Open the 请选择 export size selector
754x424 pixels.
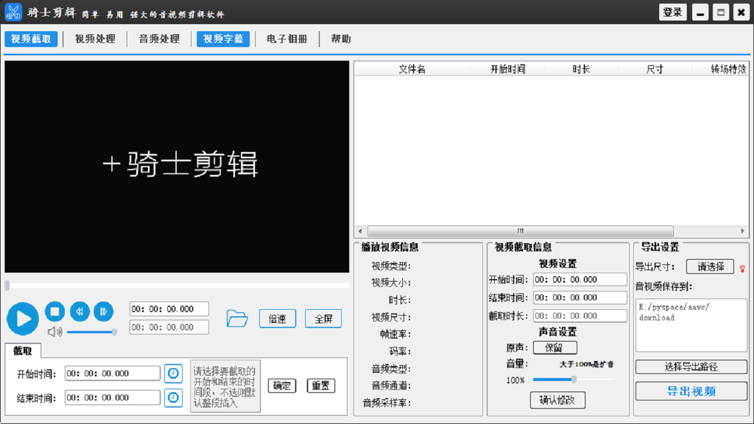point(710,266)
